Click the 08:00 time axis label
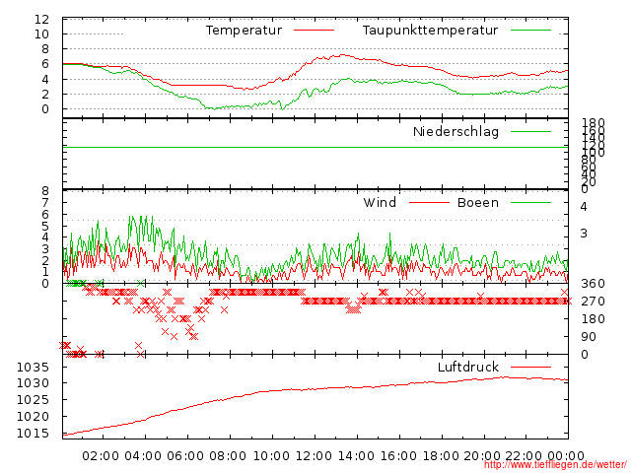Image resolution: width=631 pixels, height=473 pixels. pos(228,456)
